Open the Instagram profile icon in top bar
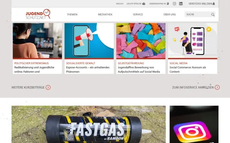 (x=174, y=4)
